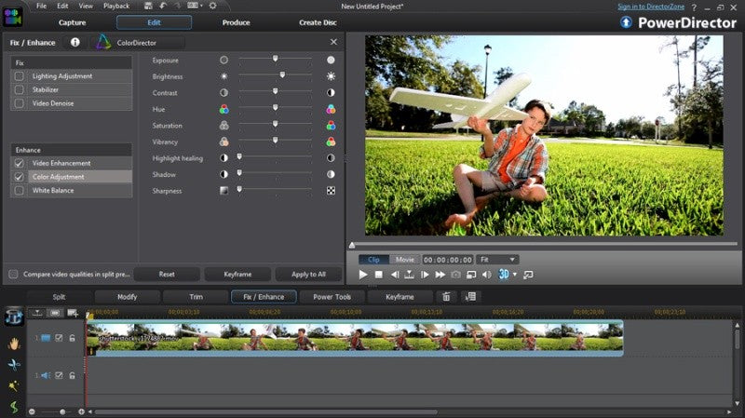Click the info icon beside Fix / Enhance
745x418 pixels.
75,42
